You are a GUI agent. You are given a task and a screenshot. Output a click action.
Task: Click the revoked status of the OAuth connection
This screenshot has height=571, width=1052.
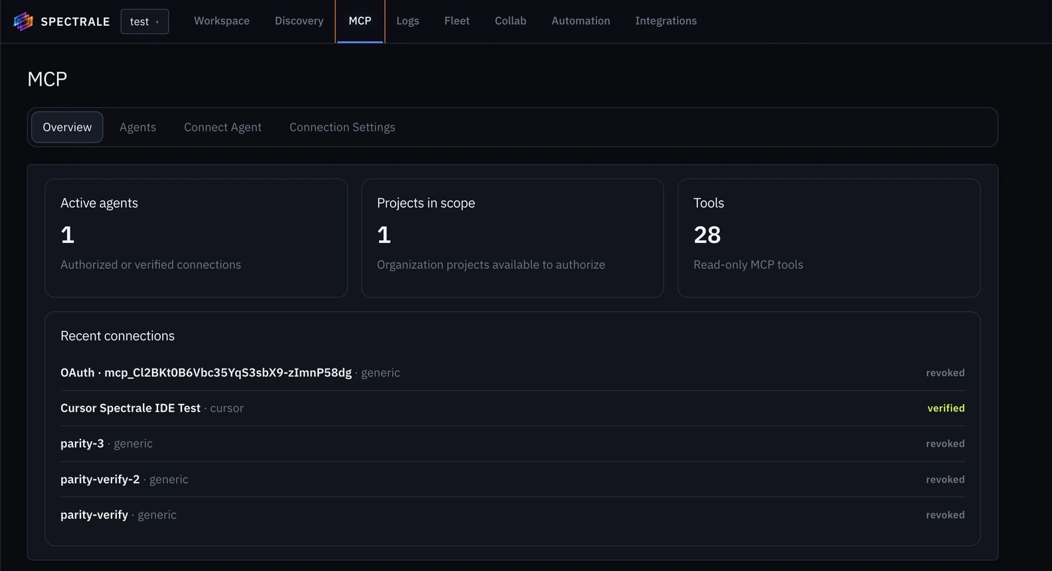tap(945, 372)
